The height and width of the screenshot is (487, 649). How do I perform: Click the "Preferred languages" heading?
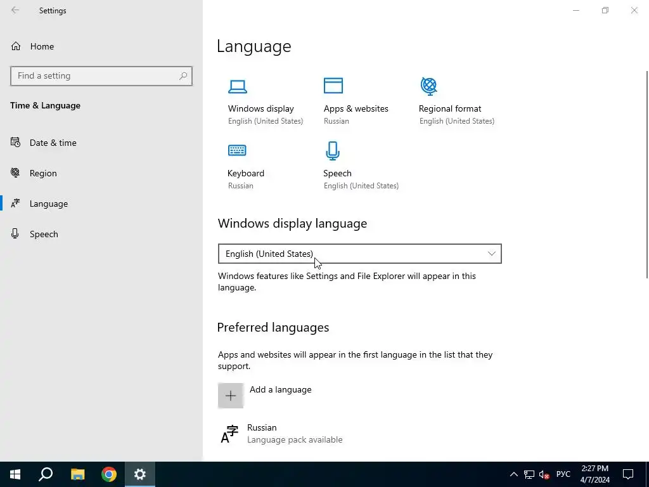click(x=273, y=328)
